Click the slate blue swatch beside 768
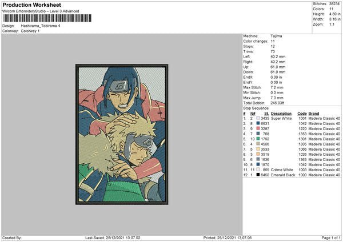The height and width of the screenshot is (242, 343). pyautogui.click(x=258, y=134)
